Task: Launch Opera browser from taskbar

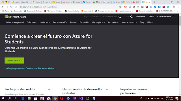Action: pyautogui.click(x=62, y=98)
